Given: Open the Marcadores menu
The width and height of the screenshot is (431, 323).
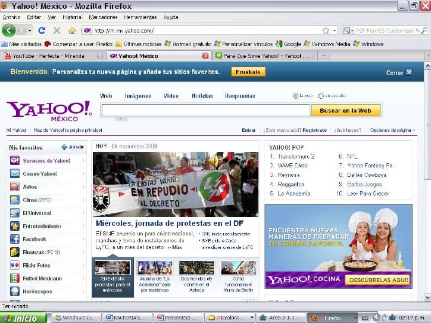Looking at the screenshot, I should (103, 17).
